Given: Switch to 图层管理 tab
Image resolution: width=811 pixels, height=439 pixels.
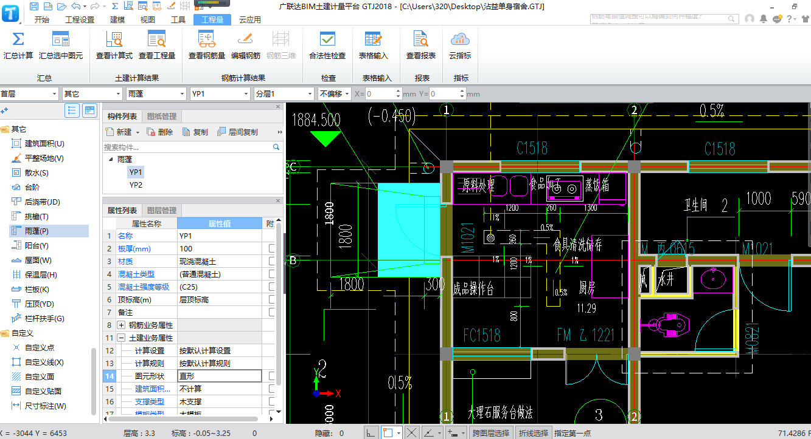Looking at the screenshot, I should pos(162,211).
